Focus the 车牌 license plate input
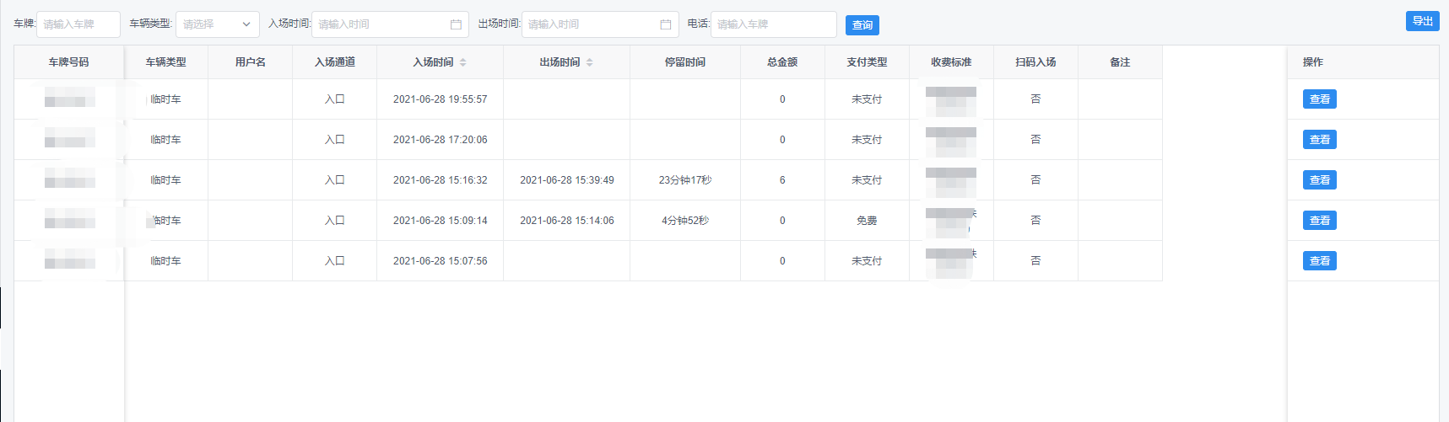The height and width of the screenshot is (422, 1449). click(78, 24)
